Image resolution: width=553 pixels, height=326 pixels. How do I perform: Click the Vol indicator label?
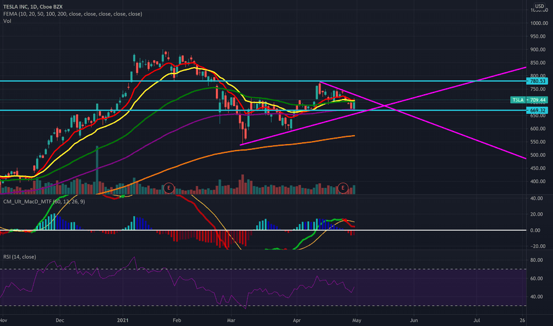coord(7,21)
